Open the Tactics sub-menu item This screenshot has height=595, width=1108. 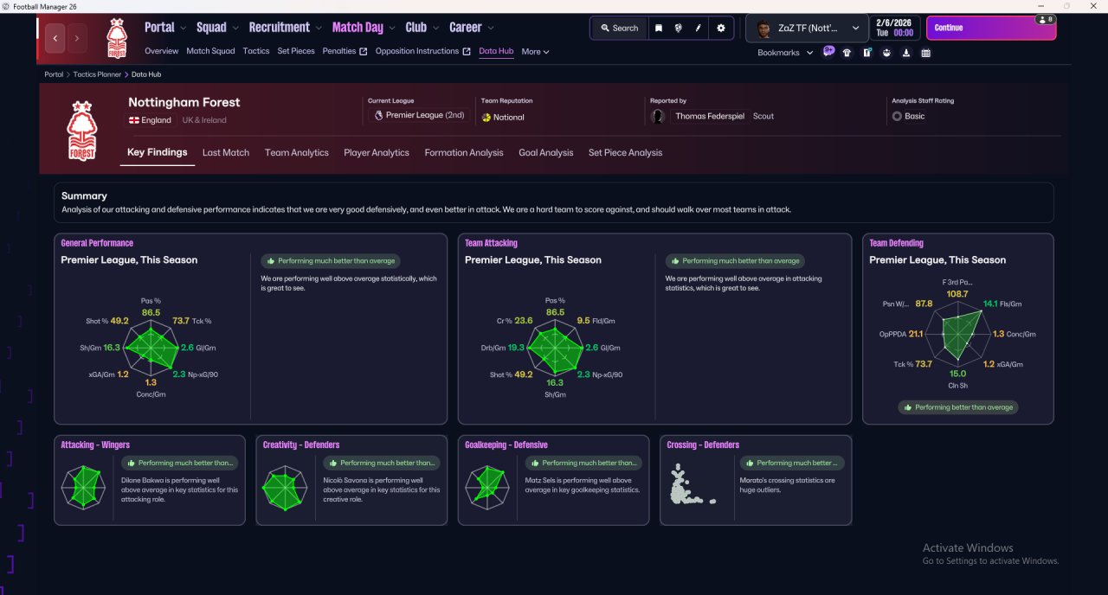256,51
